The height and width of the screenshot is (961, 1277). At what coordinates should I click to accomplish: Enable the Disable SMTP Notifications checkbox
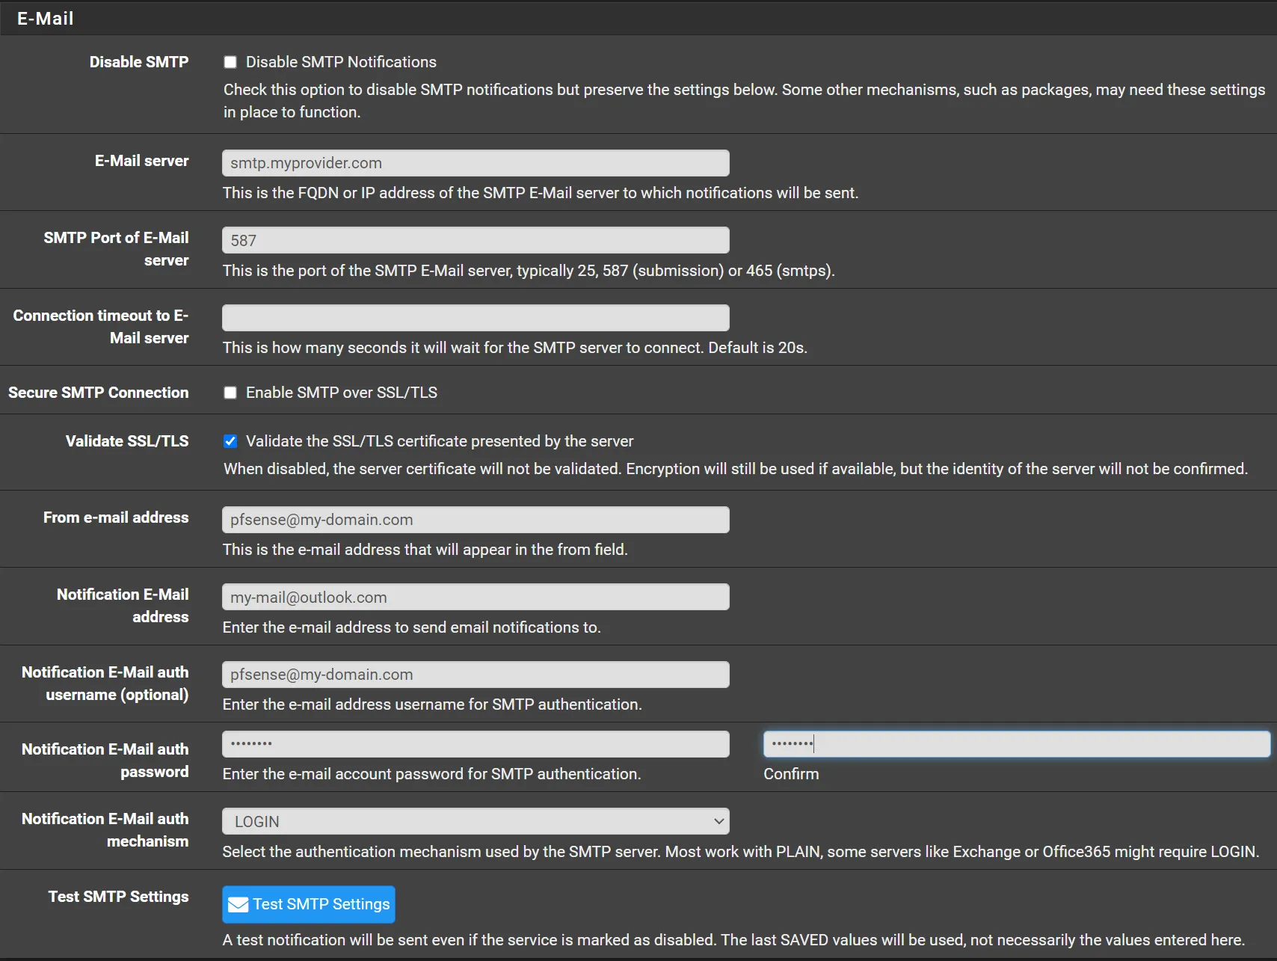(230, 62)
